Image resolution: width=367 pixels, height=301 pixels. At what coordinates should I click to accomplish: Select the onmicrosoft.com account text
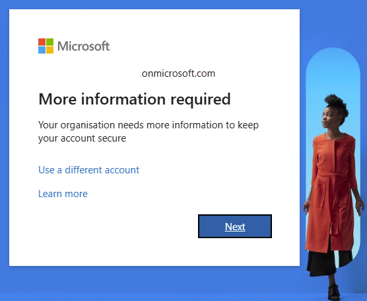(178, 73)
